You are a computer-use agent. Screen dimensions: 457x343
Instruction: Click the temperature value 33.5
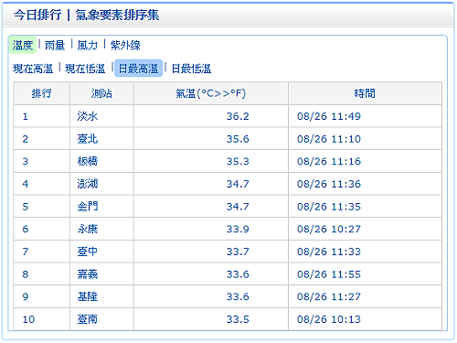pyautogui.click(x=238, y=319)
